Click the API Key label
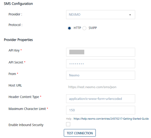 coord(14,50)
